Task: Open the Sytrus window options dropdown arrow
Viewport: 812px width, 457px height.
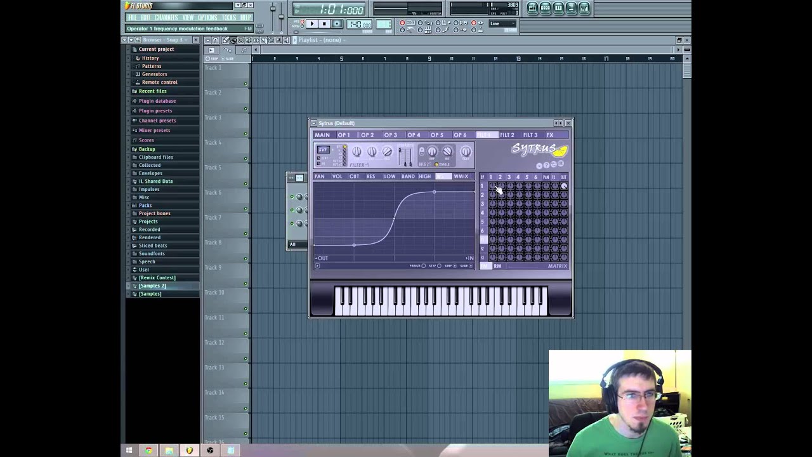Action: point(313,123)
